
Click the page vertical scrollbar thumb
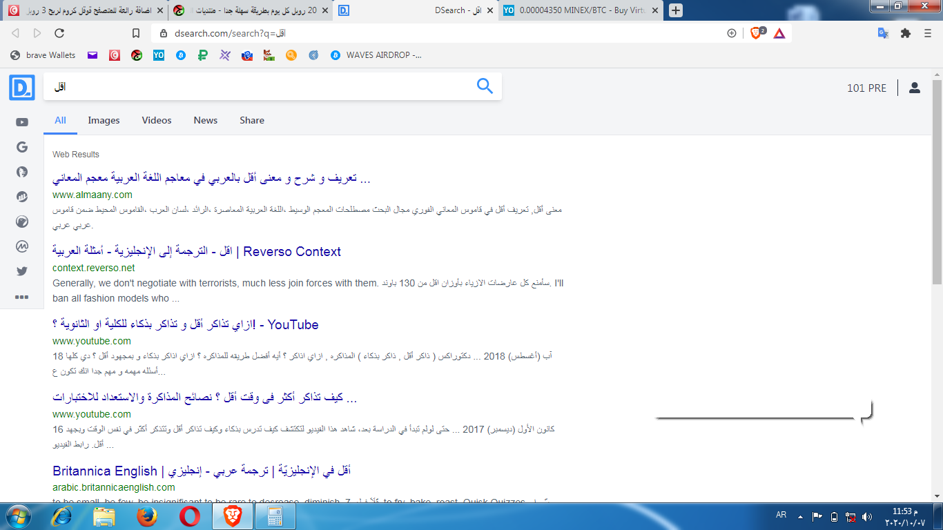point(937,181)
